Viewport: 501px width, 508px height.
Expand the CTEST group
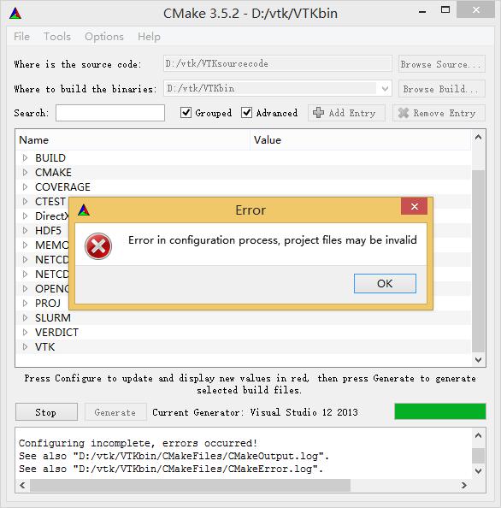(x=25, y=202)
